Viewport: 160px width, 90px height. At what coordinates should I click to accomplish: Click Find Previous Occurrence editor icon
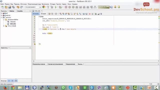63,14
